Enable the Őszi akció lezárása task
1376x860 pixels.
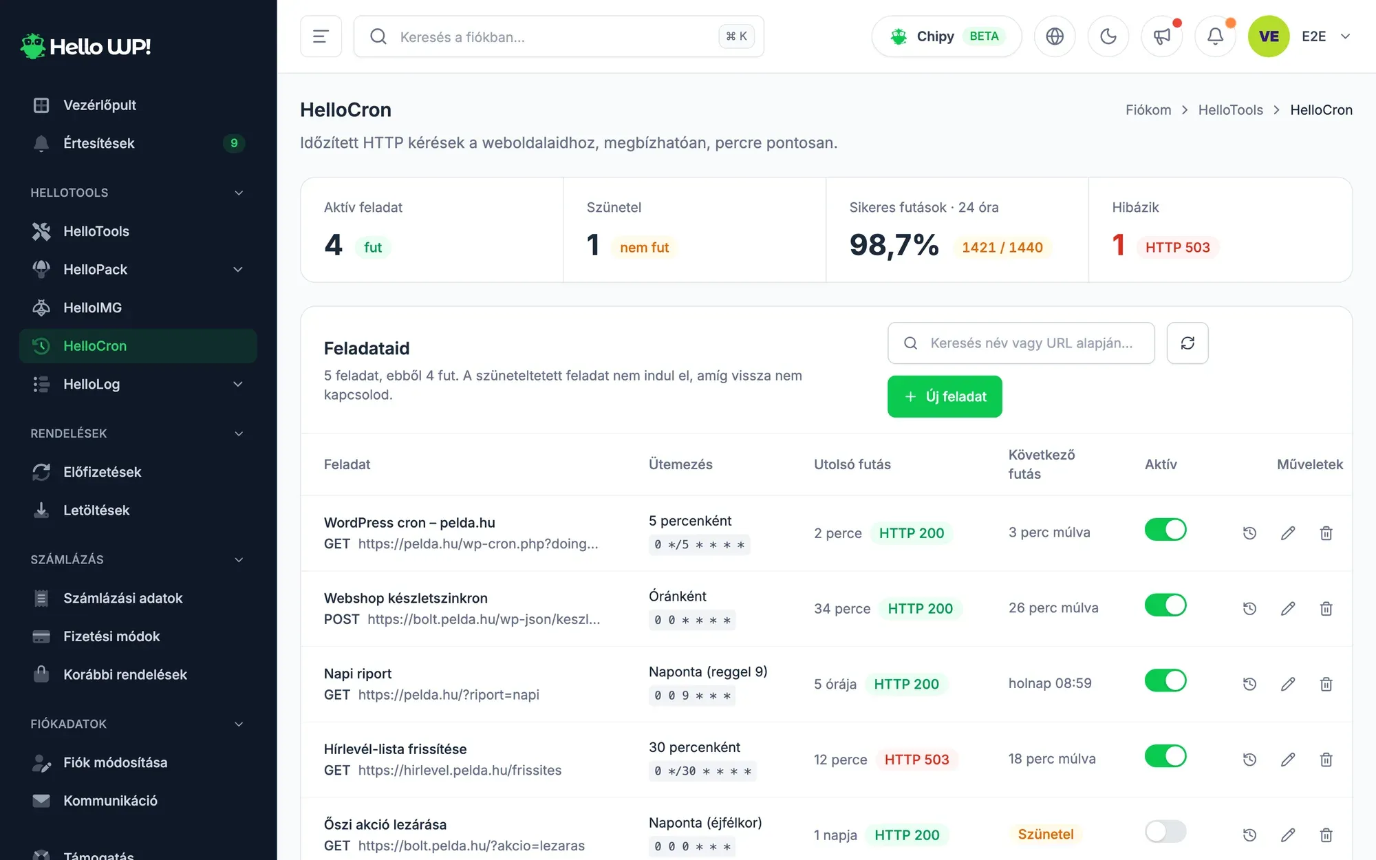coord(1165,831)
